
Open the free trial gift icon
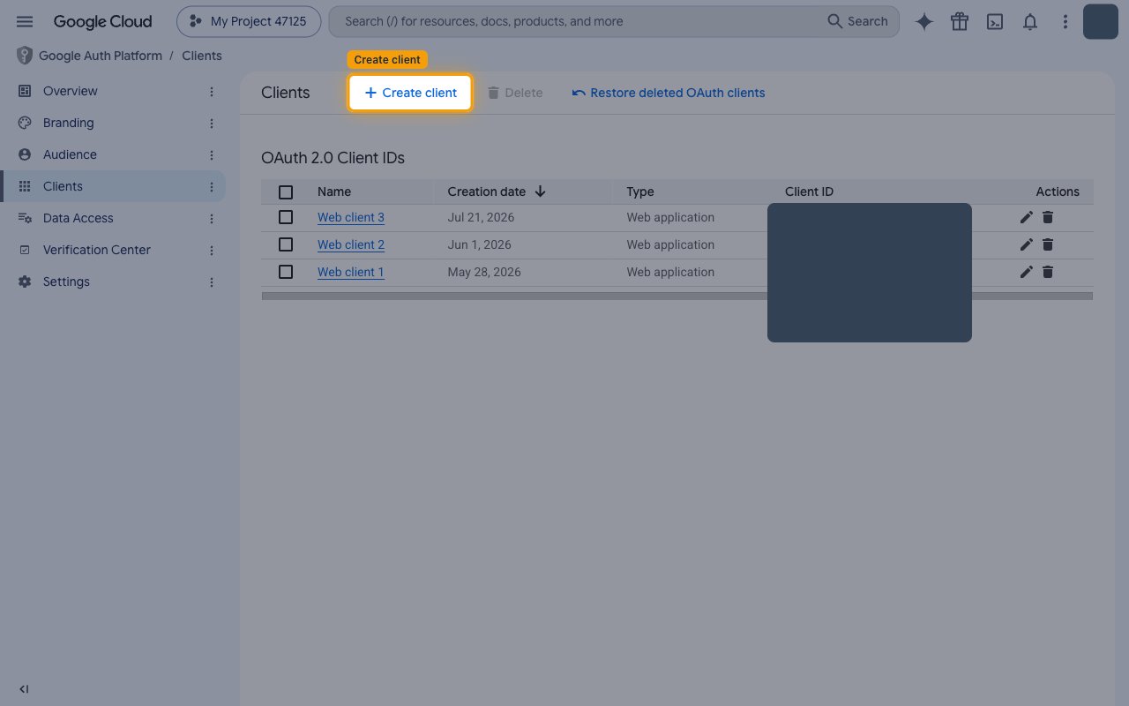pyautogui.click(x=960, y=22)
